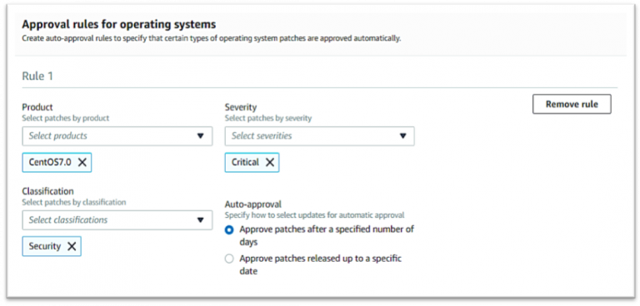
Task: Remove the Critical severity tag
Action: click(270, 162)
